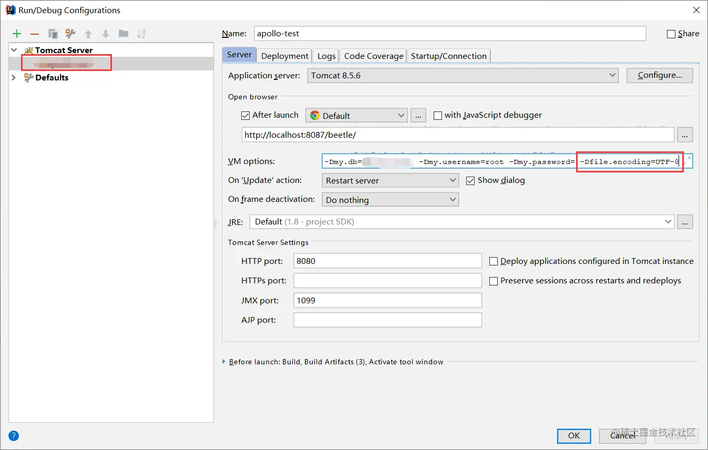Open JRE browse ellipsis button
This screenshot has height=450, width=708.
685,222
